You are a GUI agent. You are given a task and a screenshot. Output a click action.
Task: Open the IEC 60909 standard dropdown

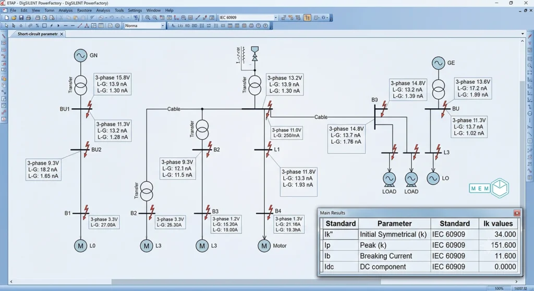[275, 18]
